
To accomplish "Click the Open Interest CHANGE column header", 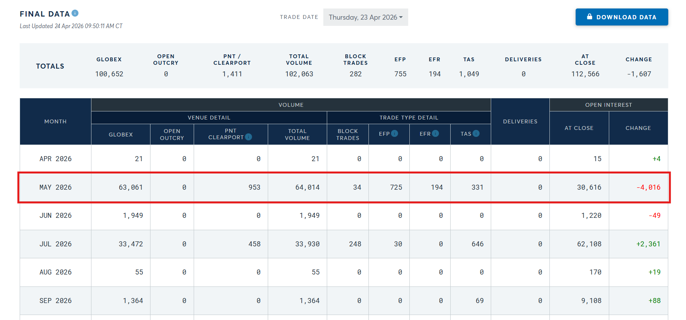I will coord(638,128).
